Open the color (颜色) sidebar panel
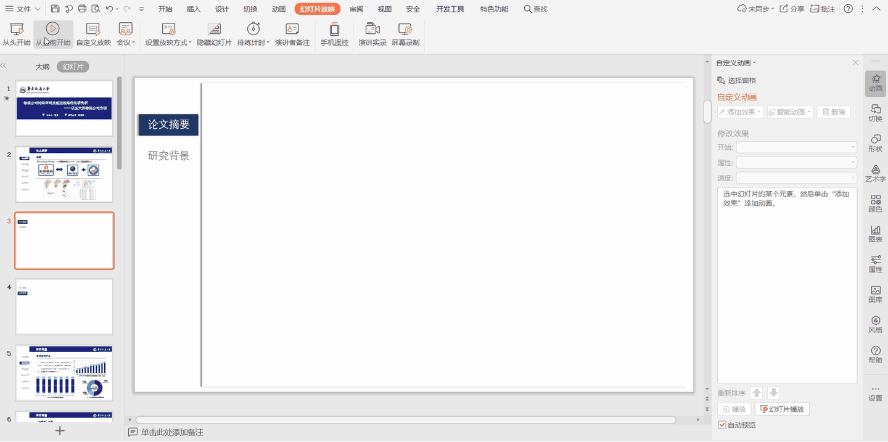The height and width of the screenshot is (442, 888). click(876, 203)
